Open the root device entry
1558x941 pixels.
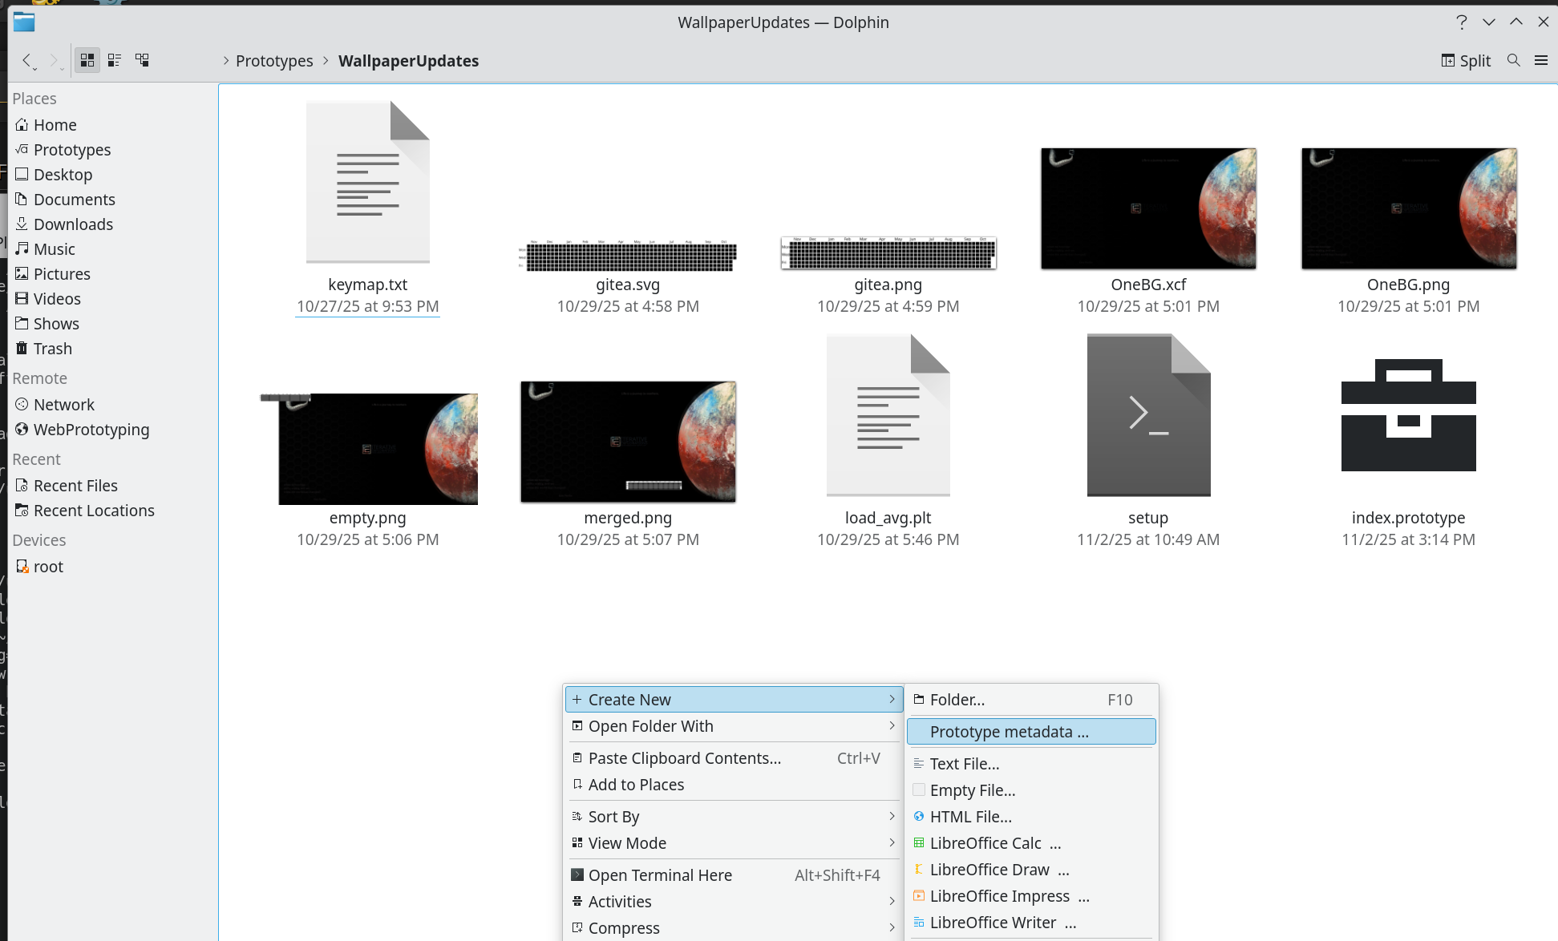pos(48,567)
